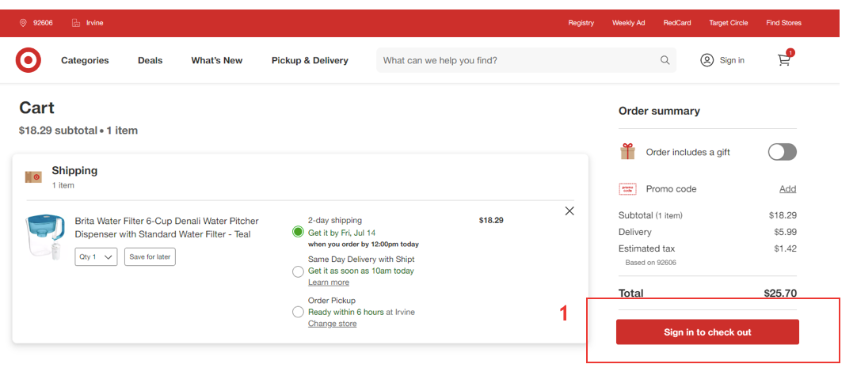Select the Order Pickup option
The height and width of the screenshot is (383, 857).
tap(298, 312)
